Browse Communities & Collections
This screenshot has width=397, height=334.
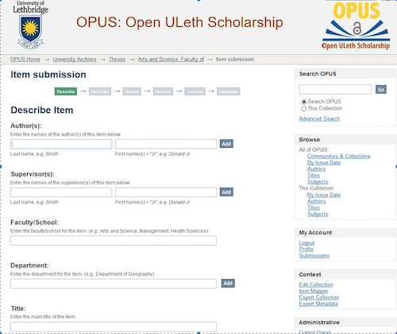click(339, 156)
